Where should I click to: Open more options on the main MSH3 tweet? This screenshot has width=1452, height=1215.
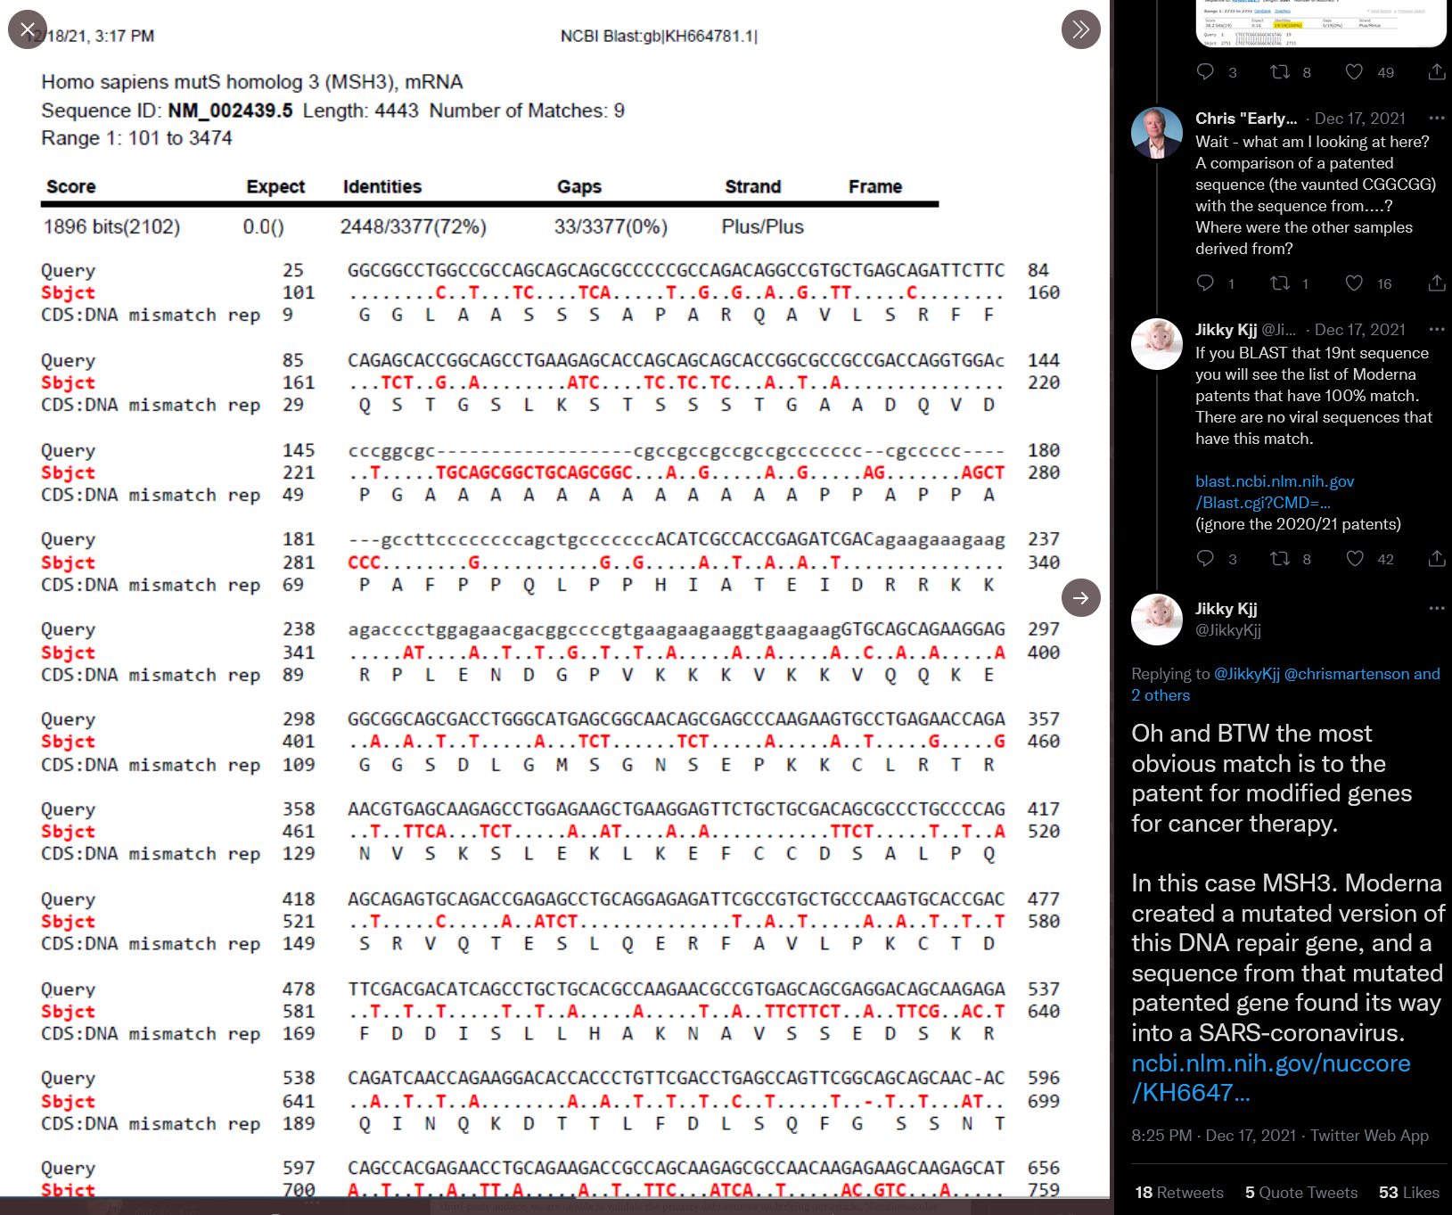(x=1437, y=608)
